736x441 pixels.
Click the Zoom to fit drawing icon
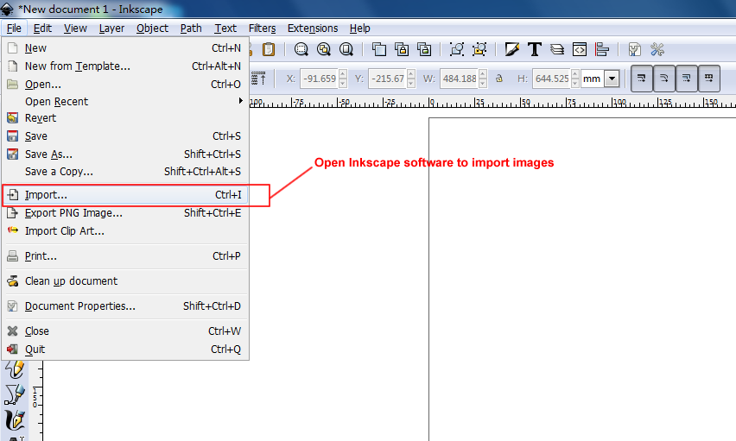(x=324, y=49)
